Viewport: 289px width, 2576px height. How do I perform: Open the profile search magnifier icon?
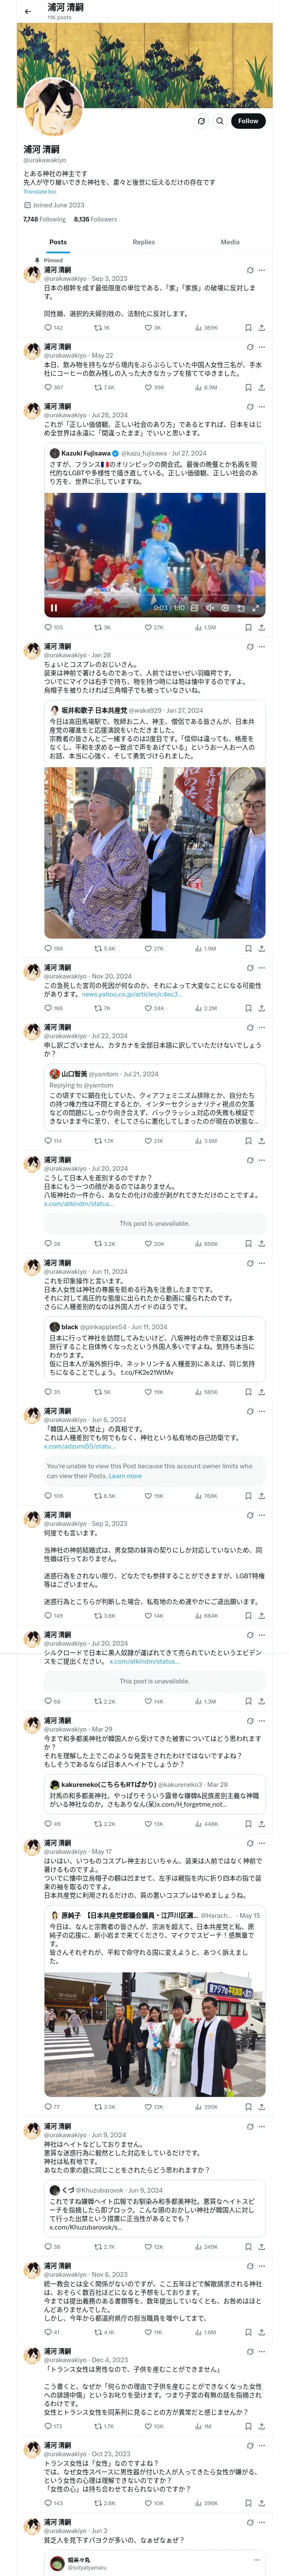(x=219, y=121)
